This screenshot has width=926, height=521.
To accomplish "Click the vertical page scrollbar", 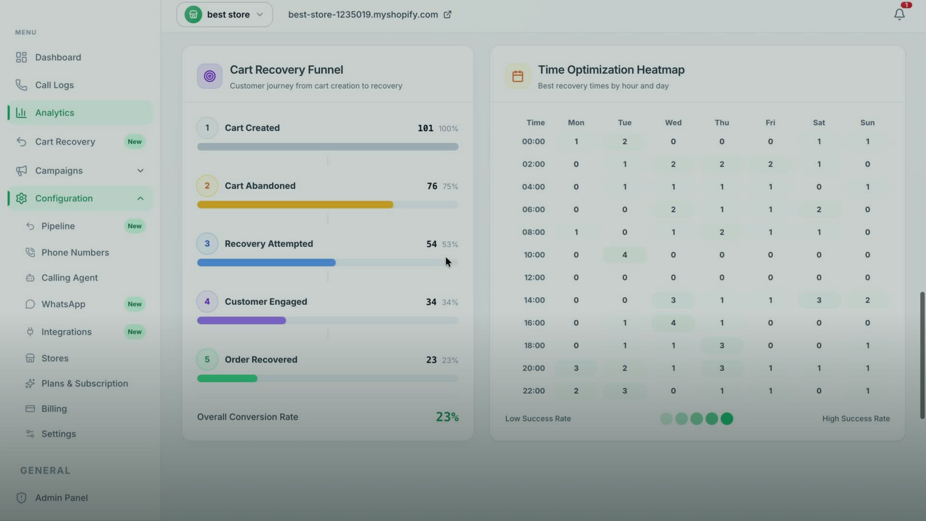I will [922, 355].
